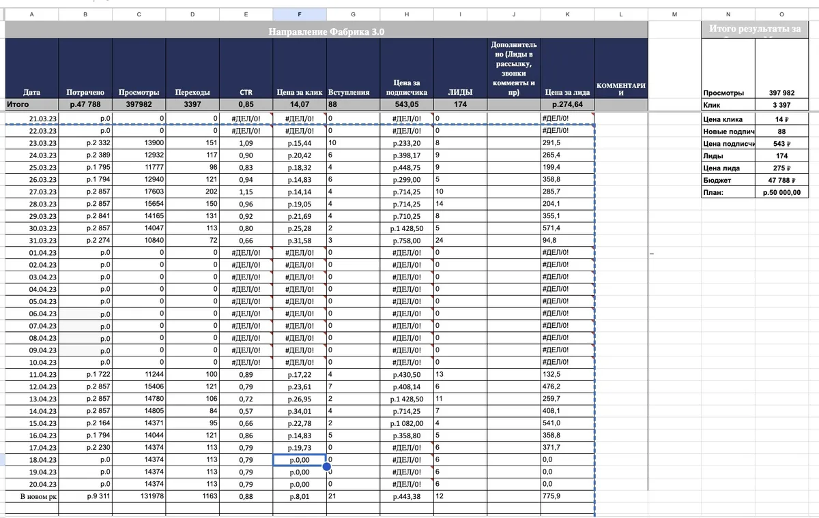This screenshot has height=518, width=819.
Task: Click total lead price 'р.274,64'
Action: (568, 105)
